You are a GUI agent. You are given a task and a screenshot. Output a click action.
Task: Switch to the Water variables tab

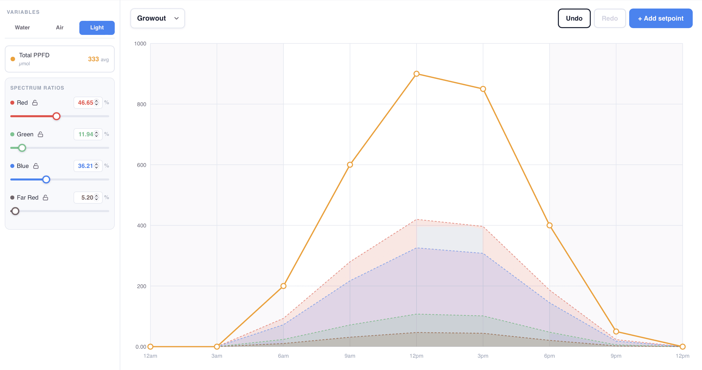pos(22,28)
